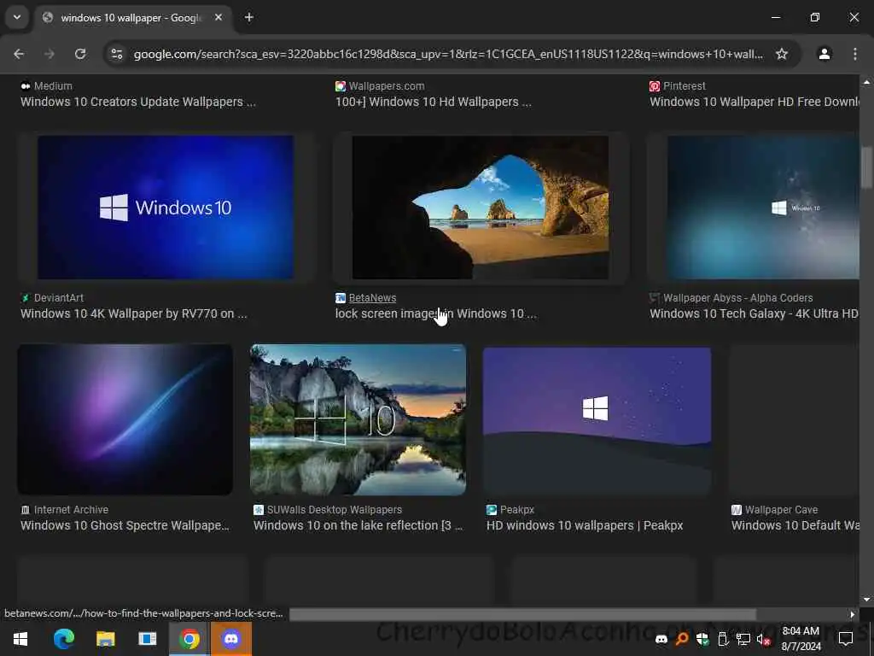Click 'HD windows 10 wallpapers | Peakpx' title

click(585, 526)
